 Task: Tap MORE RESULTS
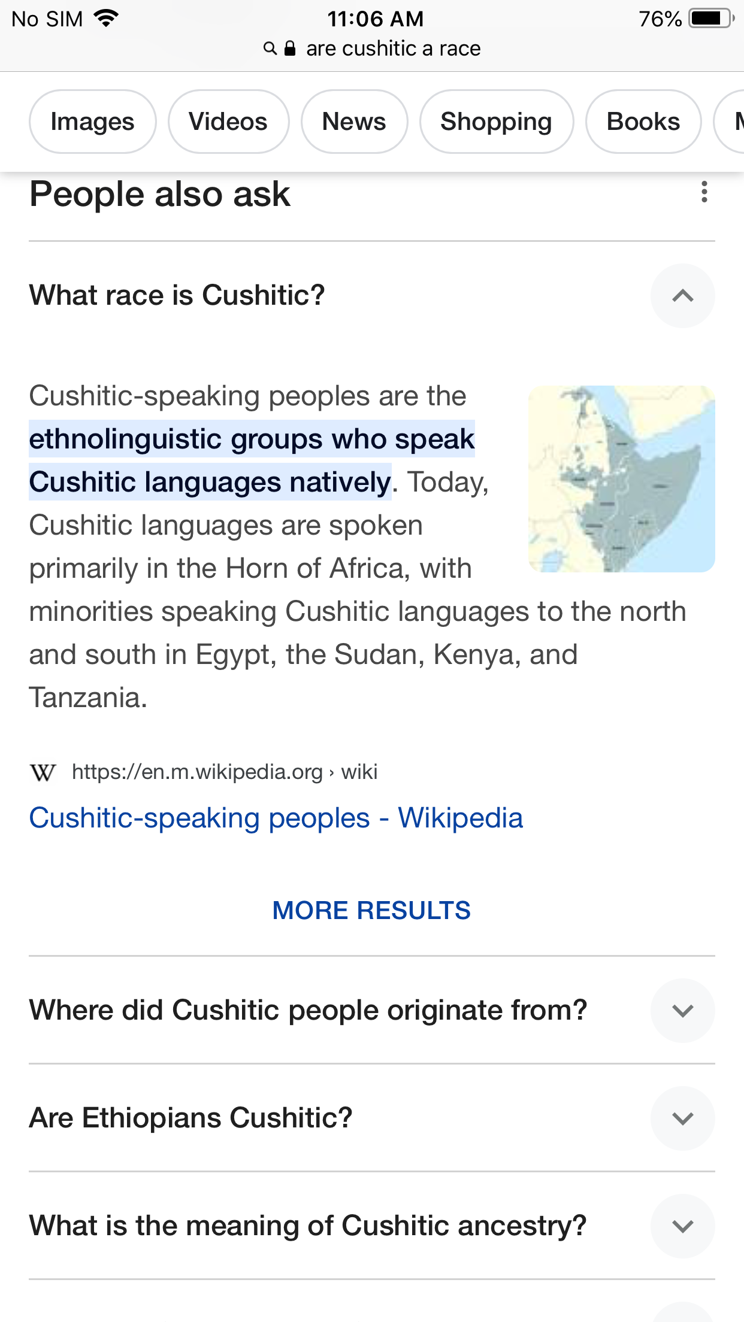[371, 910]
